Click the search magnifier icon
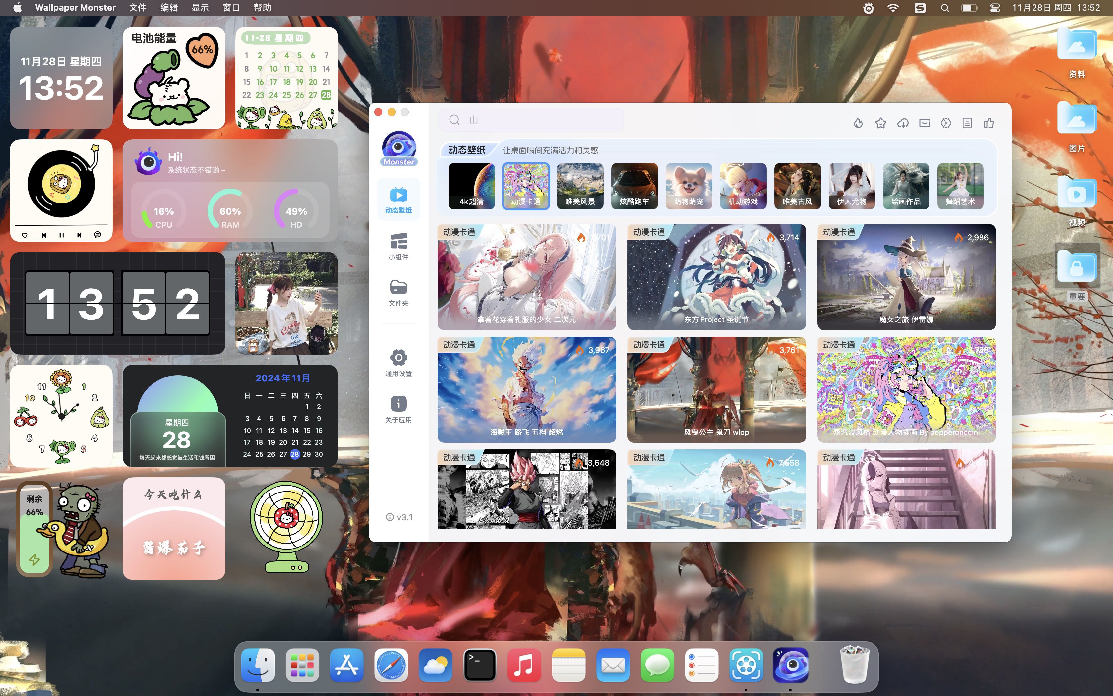Image resolution: width=1113 pixels, height=696 pixels. (x=454, y=120)
